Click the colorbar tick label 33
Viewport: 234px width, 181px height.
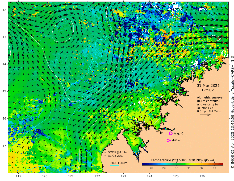pos(214,168)
